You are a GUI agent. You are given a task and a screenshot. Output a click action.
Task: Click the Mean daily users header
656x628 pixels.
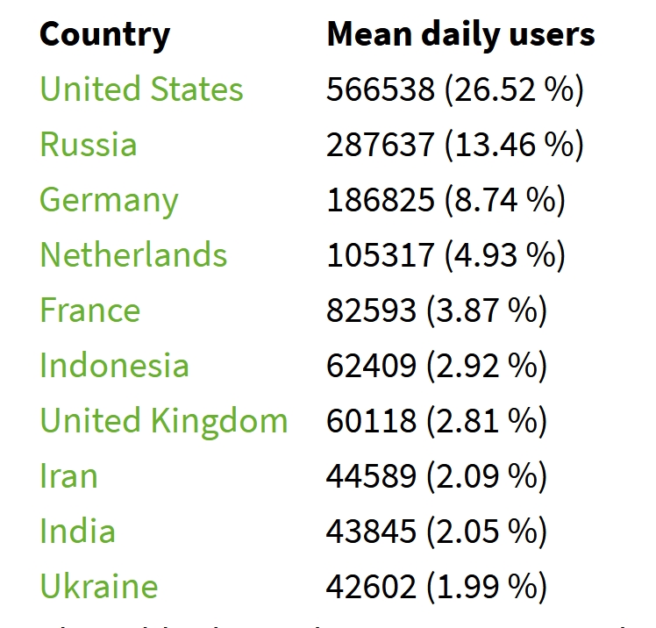pyautogui.click(x=460, y=35)
